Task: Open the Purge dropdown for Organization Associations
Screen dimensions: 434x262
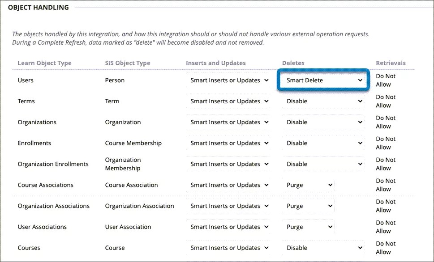Action: pyautogui.click(x=308, y=206)
